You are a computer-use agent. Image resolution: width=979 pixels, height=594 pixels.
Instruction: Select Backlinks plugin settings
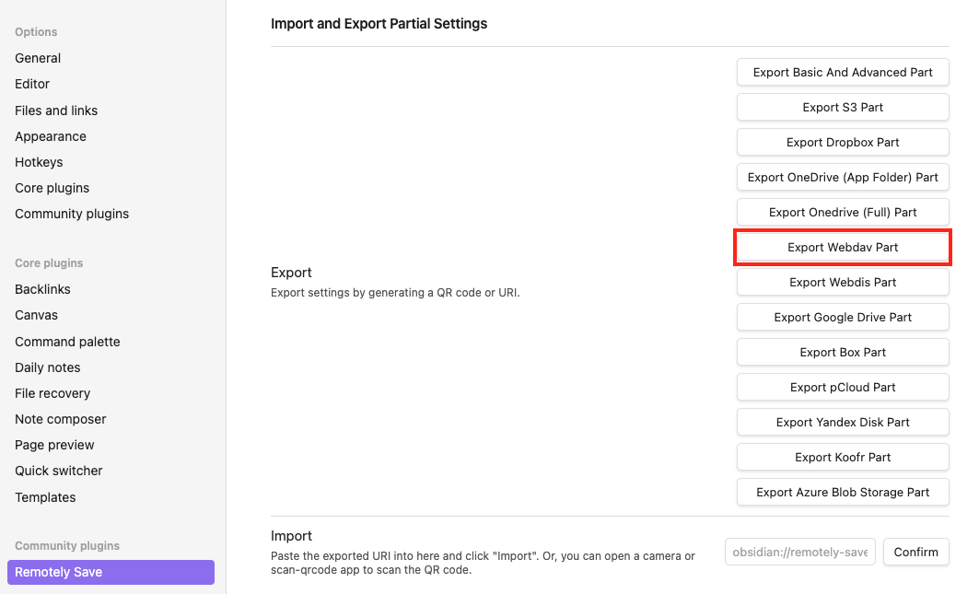[42, 289]
